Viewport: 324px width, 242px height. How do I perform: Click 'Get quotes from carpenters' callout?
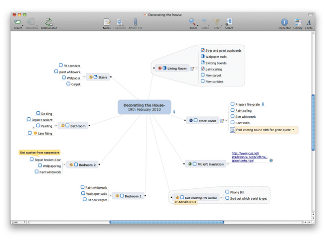pyautogui.click(x=40, y=153)
